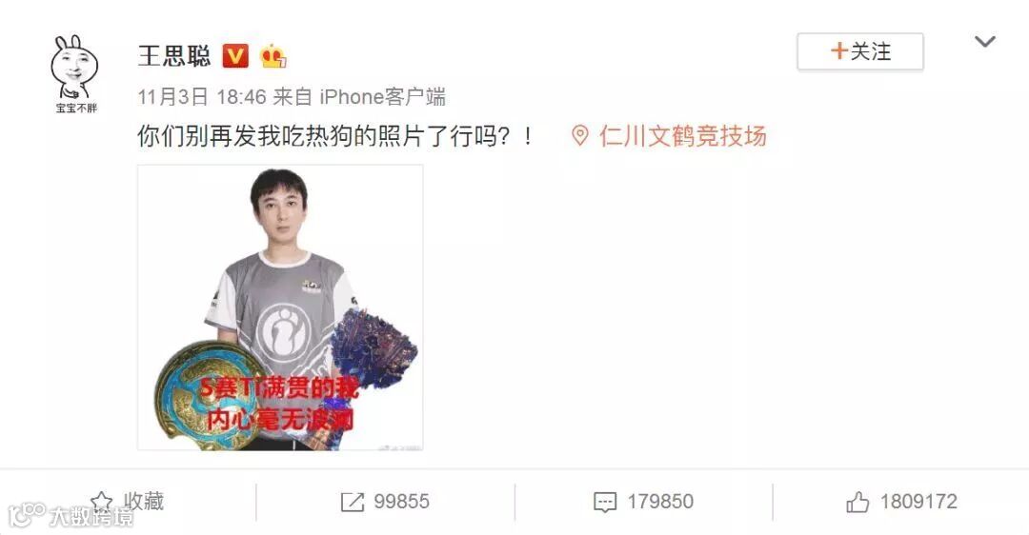Viewport: 1029px width, 535px height.
Task: Click the repost share icon
Action: point(353,503)
